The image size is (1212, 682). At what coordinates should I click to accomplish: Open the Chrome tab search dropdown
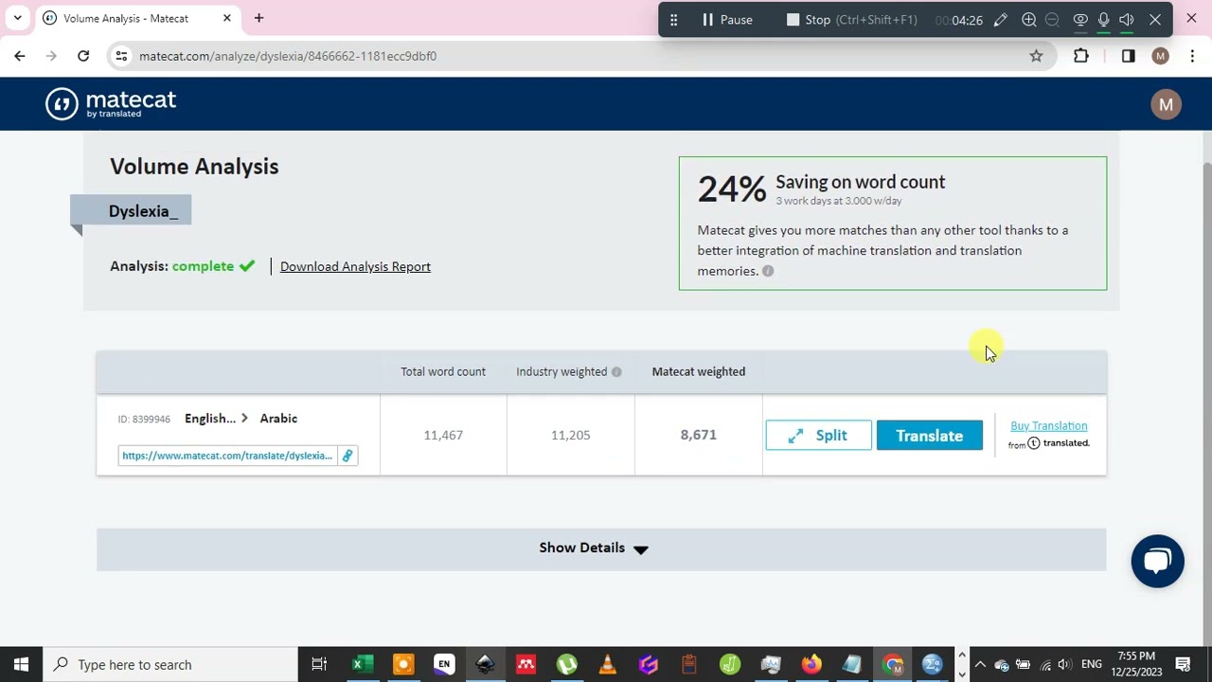tap(17, 18)
